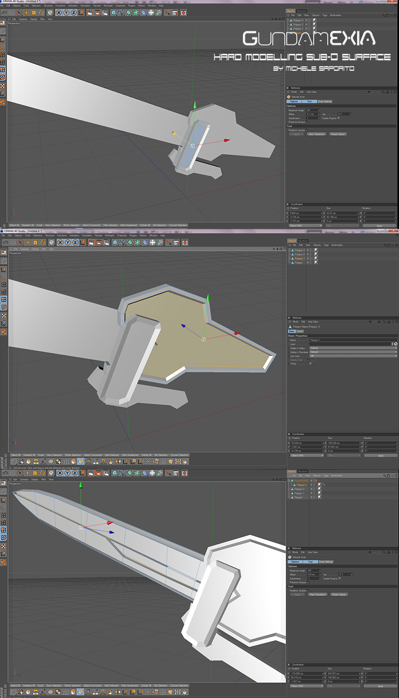The height and width of the screenshot is (698, 399).
Task: Open MoGraph menu in top screenshot menu bar
Action: (108, 5)
